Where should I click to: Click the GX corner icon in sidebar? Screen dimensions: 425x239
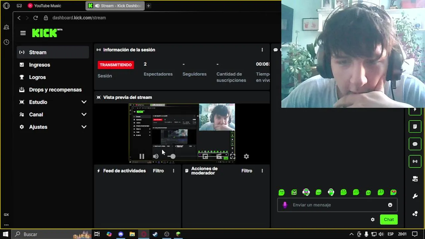pos(6,215)
